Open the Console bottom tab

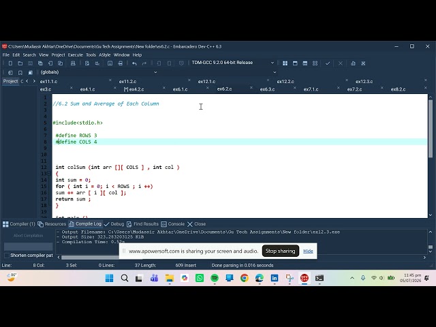point(172,224)
